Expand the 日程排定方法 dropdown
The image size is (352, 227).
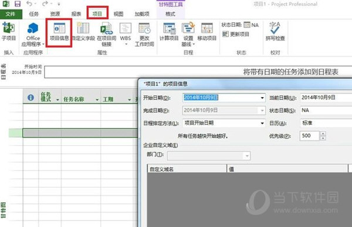pyautogui.click(x=262, y=123)
